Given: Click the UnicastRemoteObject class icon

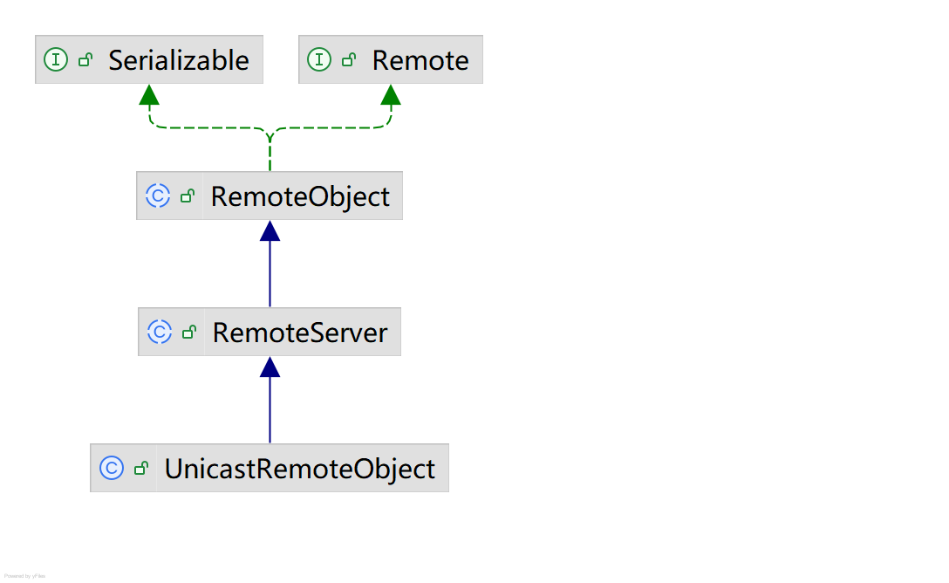Looking at the screenshot, I should coord(112,468).
